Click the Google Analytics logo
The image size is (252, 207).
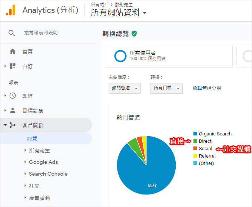(x=10, y=10)
